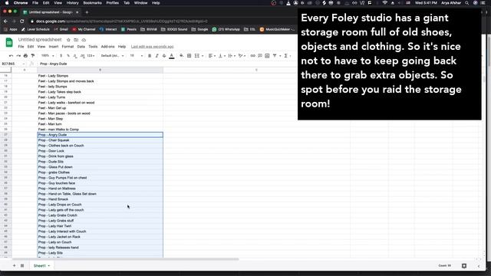
Task: Open text wrapping dropdown
Action: (x=232, y=56)
